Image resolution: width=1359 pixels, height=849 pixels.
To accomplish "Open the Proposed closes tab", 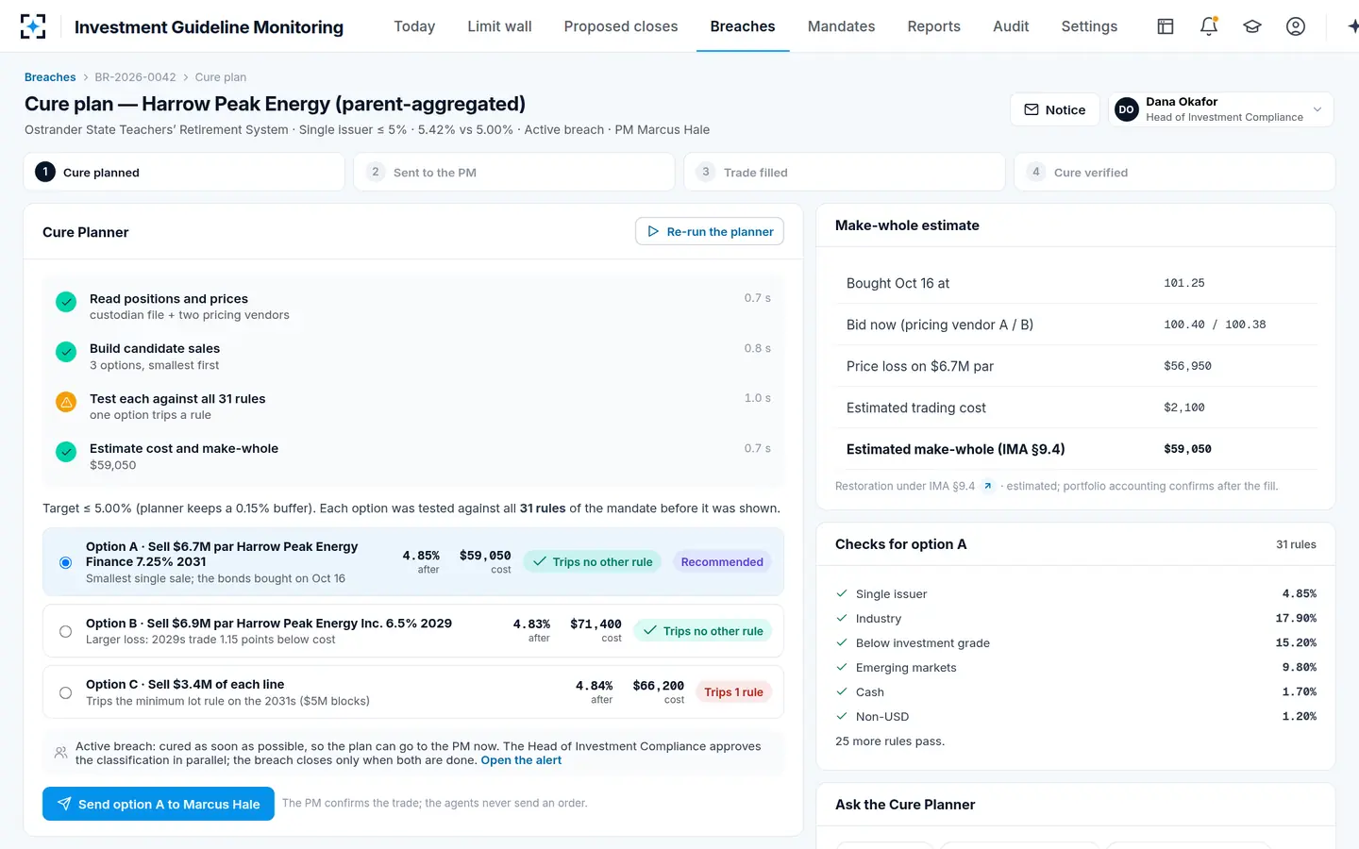I will 621,26.
